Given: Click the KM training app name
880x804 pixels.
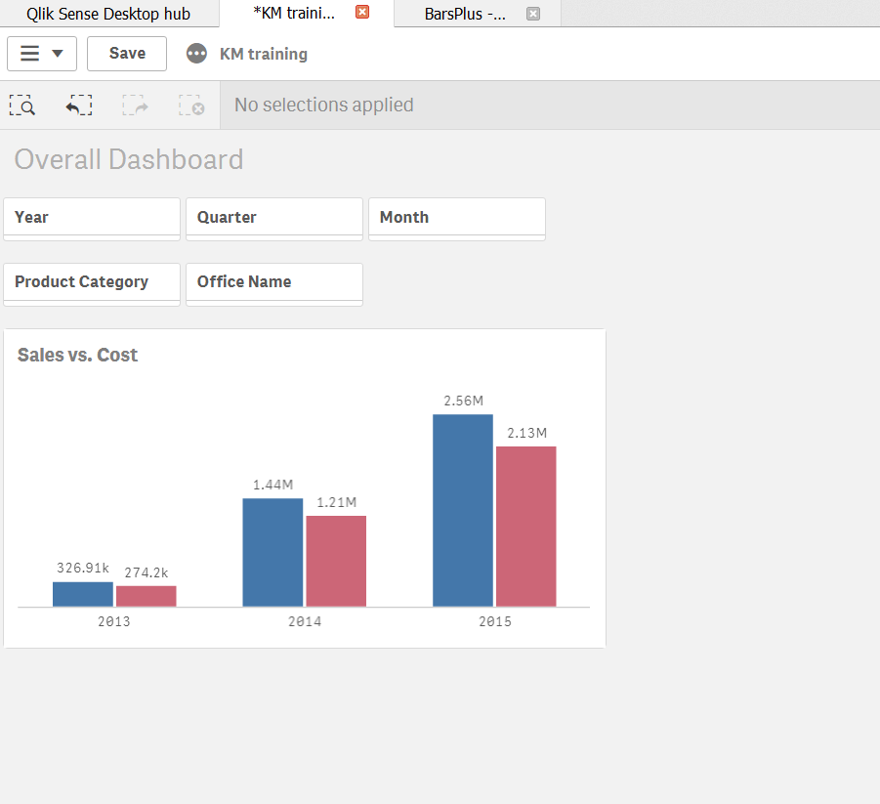Looking at the screenshot, I should 264,54.
